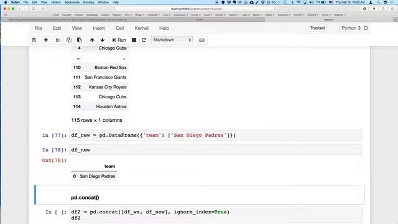Image resolution: width=398 pixels, height=224 pixels.
Task: Open the Compute bookmarks folder dropdown
Action: click(x=154, y=15)
